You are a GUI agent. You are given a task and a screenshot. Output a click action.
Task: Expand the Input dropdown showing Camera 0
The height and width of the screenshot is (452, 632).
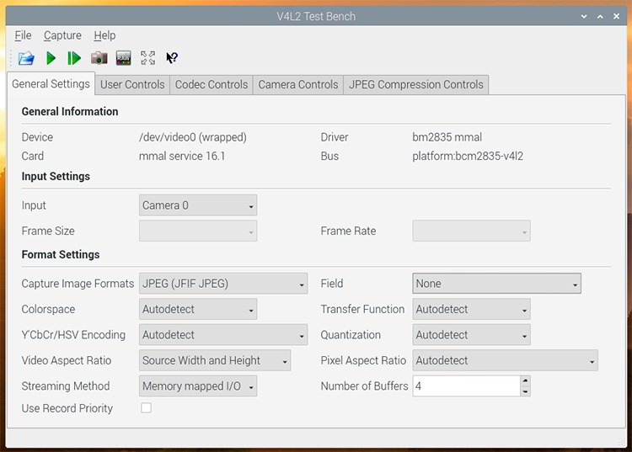(198, 205)
